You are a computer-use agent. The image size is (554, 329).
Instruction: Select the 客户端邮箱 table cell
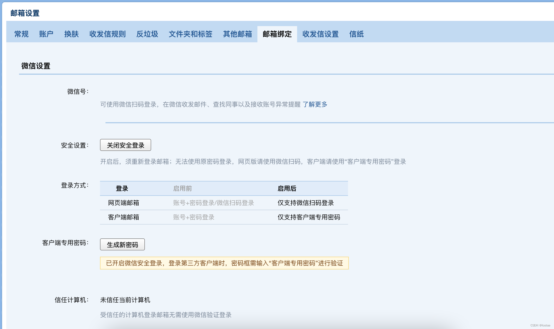click(123, 217)
